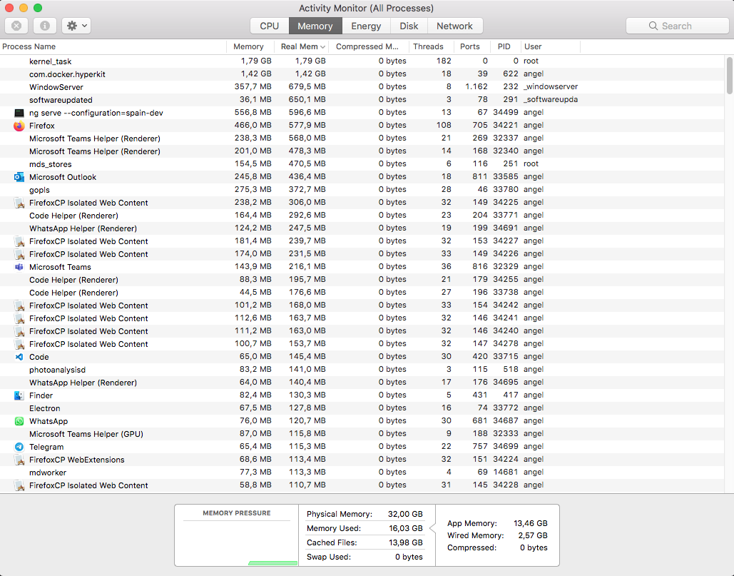Sort by Compressed Mem column header

pyautogui.click(x=367, y=46)
